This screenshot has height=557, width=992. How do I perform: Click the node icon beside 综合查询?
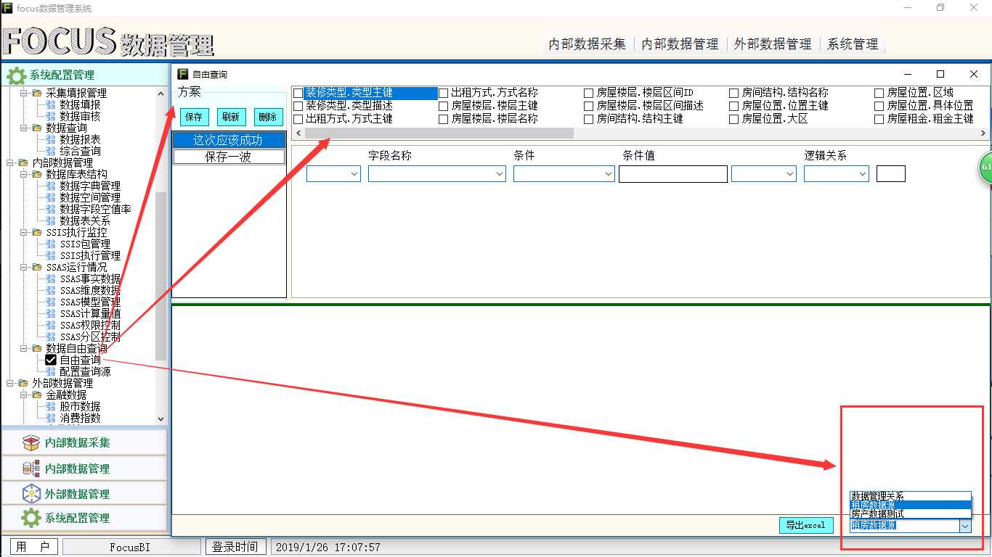[50, 151]
